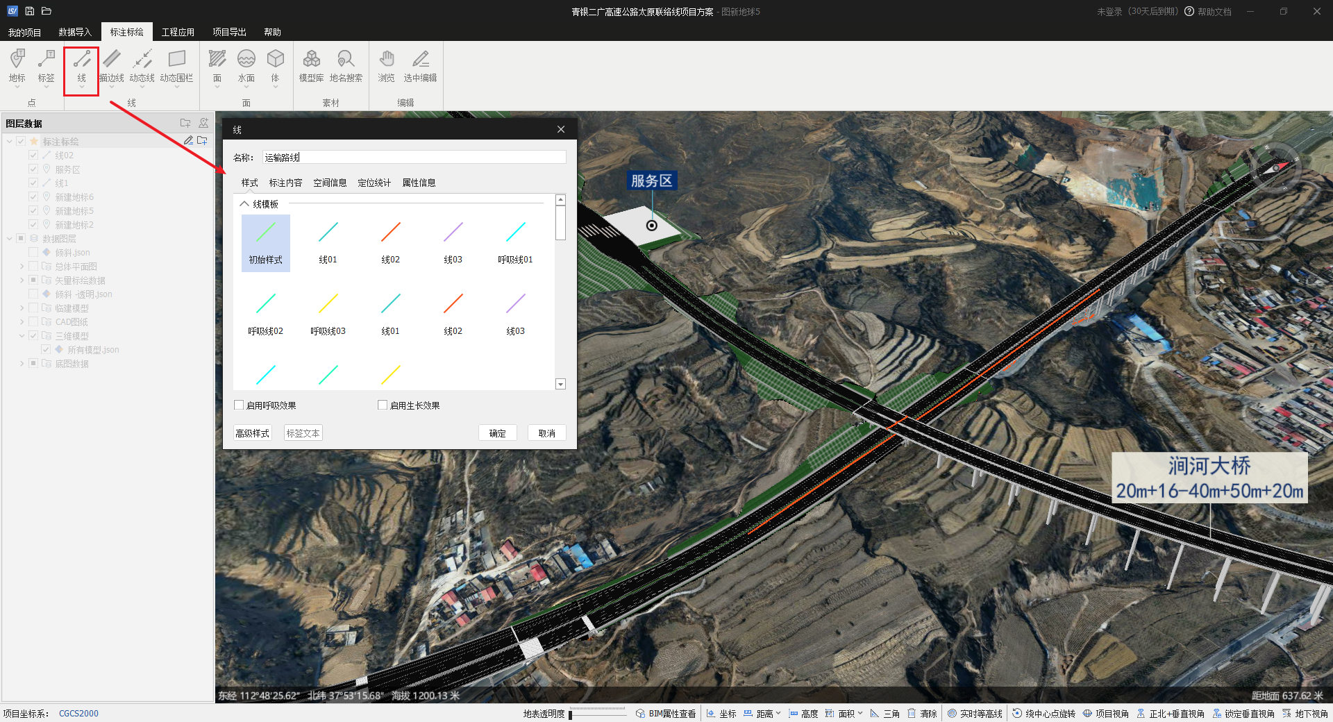Open the 工程应用 ribbon tab
The width and height of the screenshot is (1333, 722).
[178, 32]
